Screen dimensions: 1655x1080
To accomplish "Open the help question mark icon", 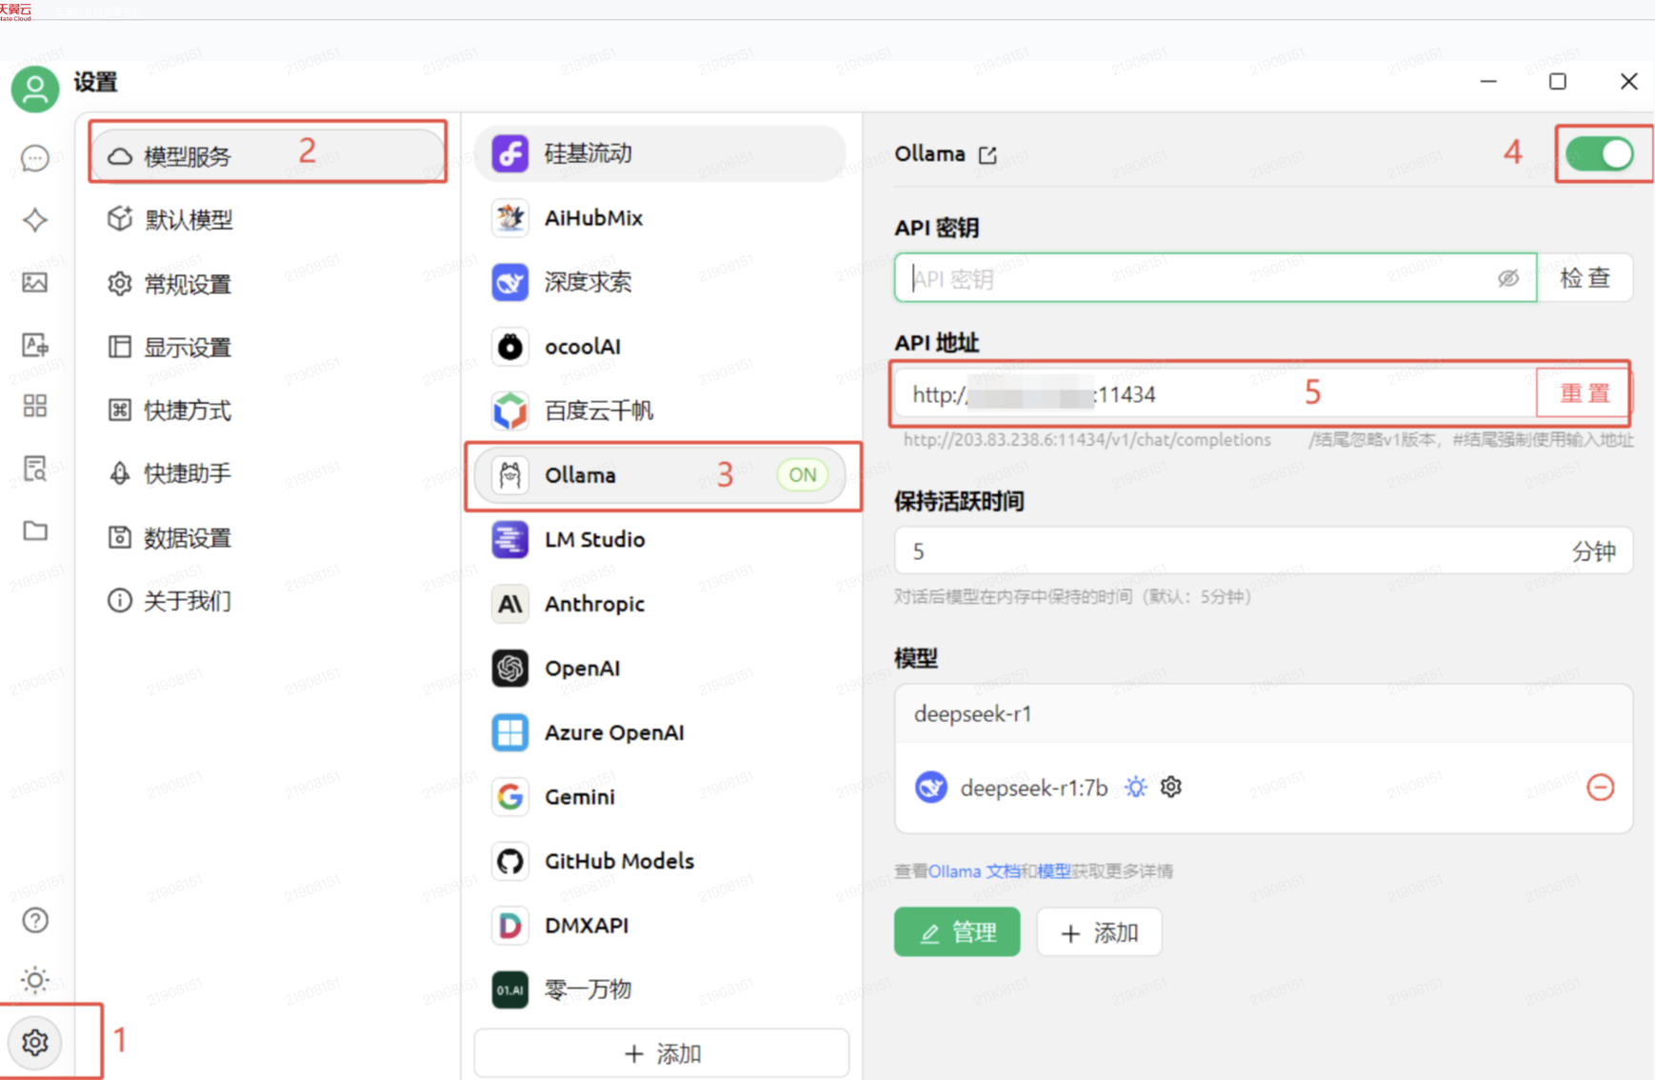I will (x=35, y=920).
